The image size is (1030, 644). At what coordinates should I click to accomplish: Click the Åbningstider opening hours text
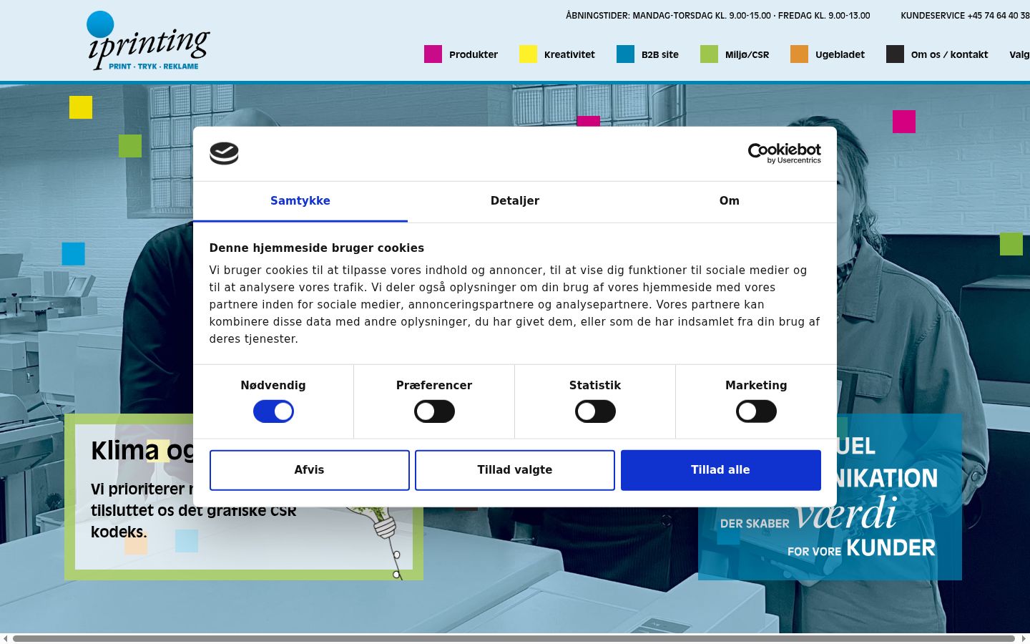(x=717, y=16)
